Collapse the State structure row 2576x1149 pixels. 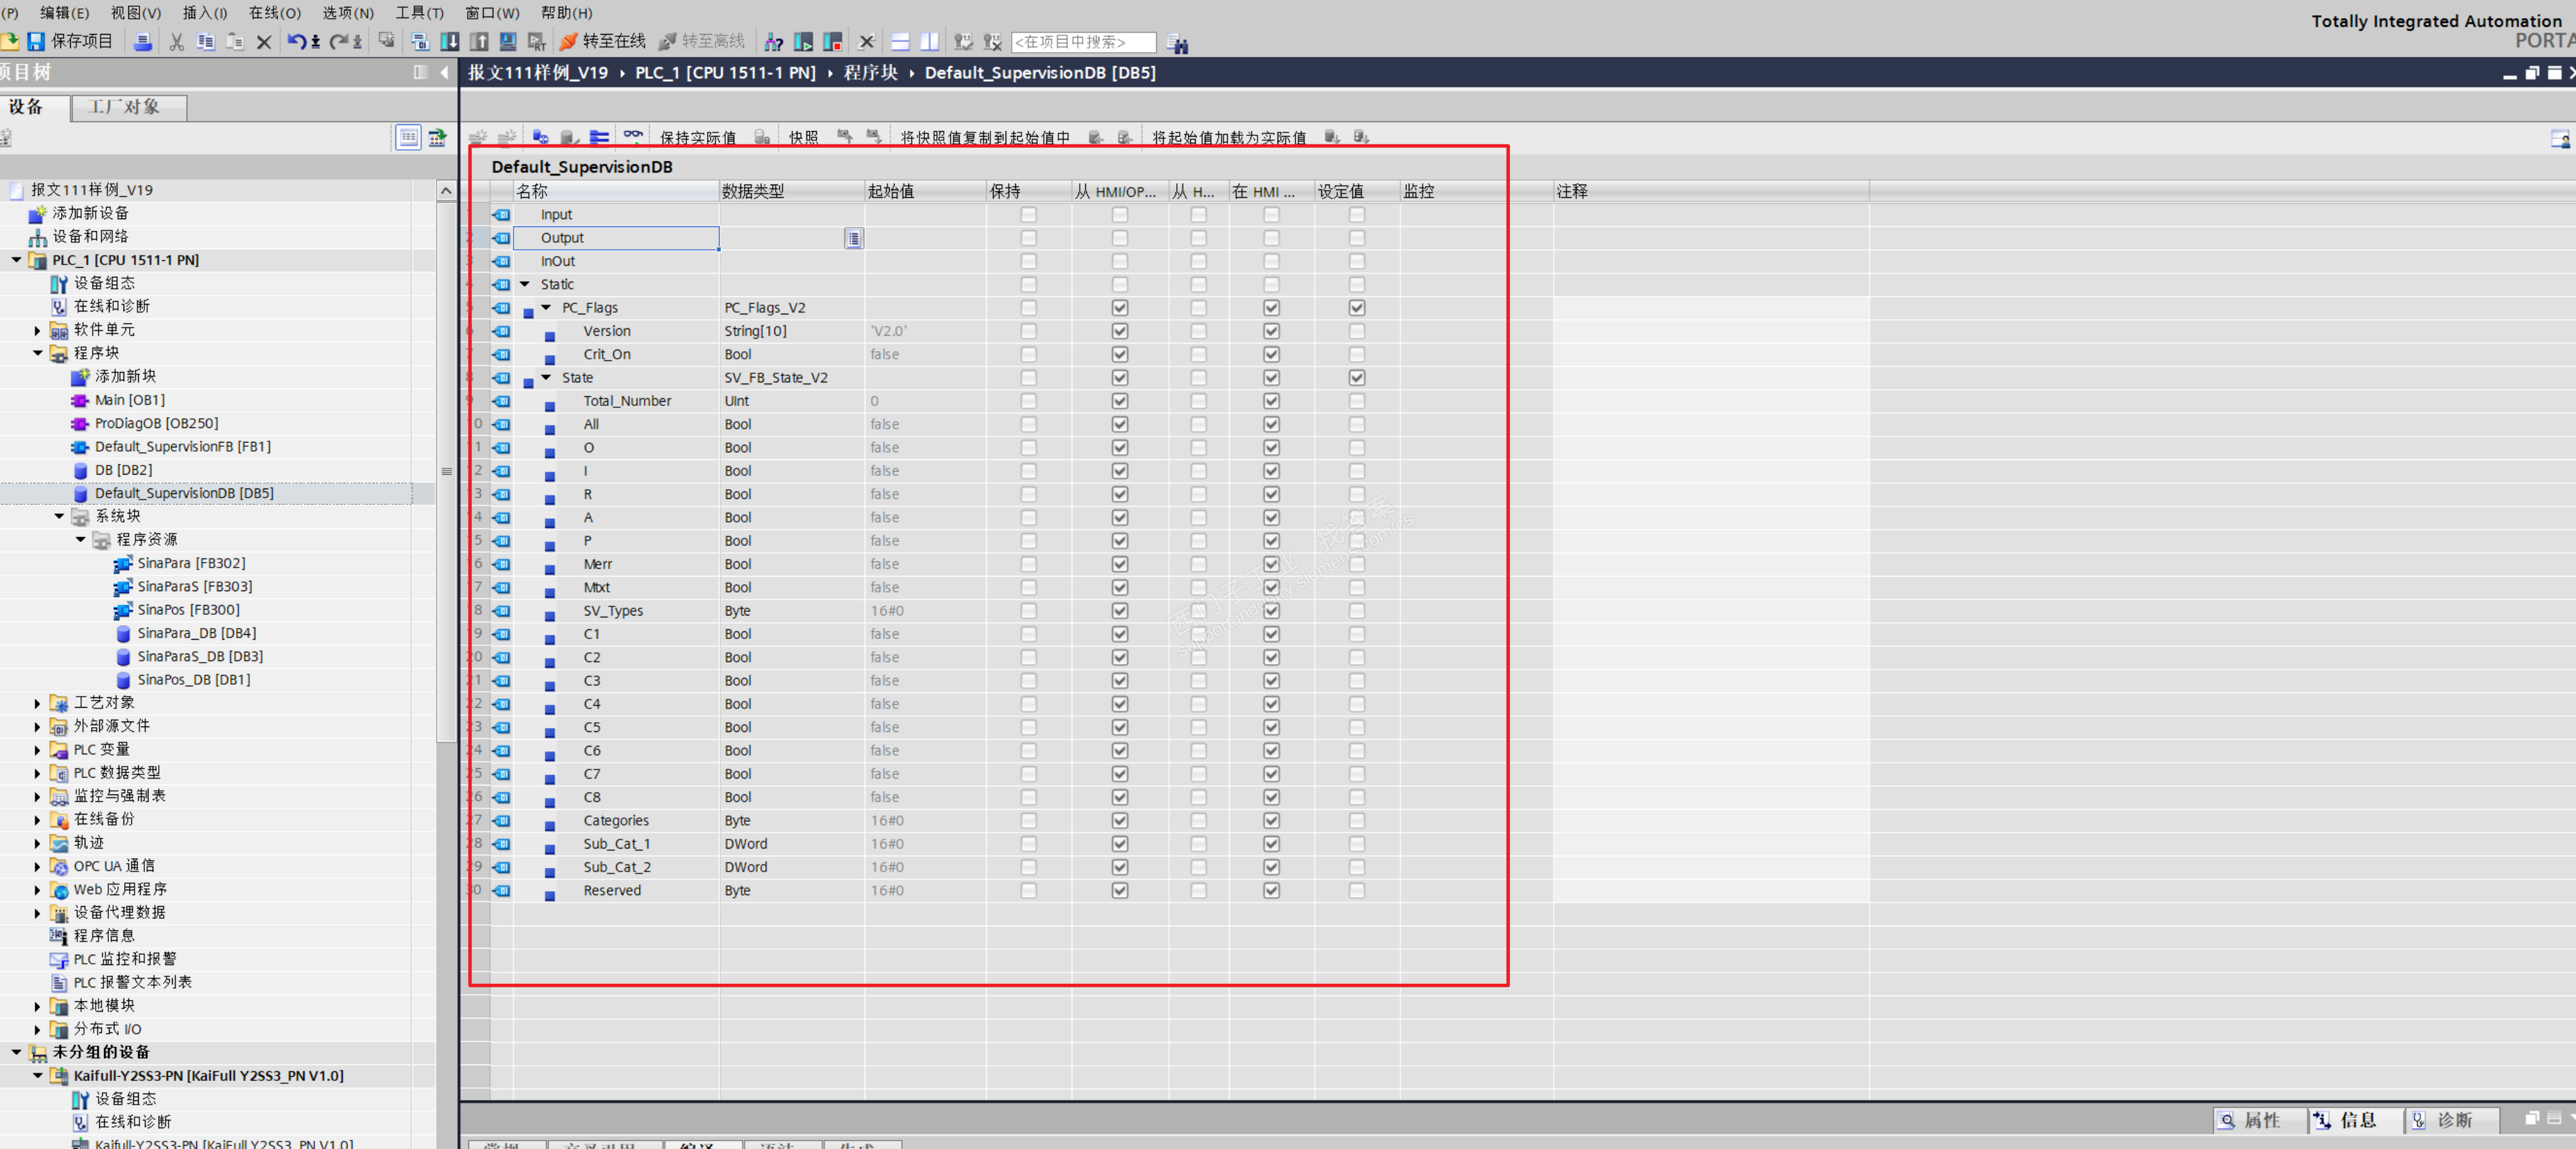[x=546, y=377]
